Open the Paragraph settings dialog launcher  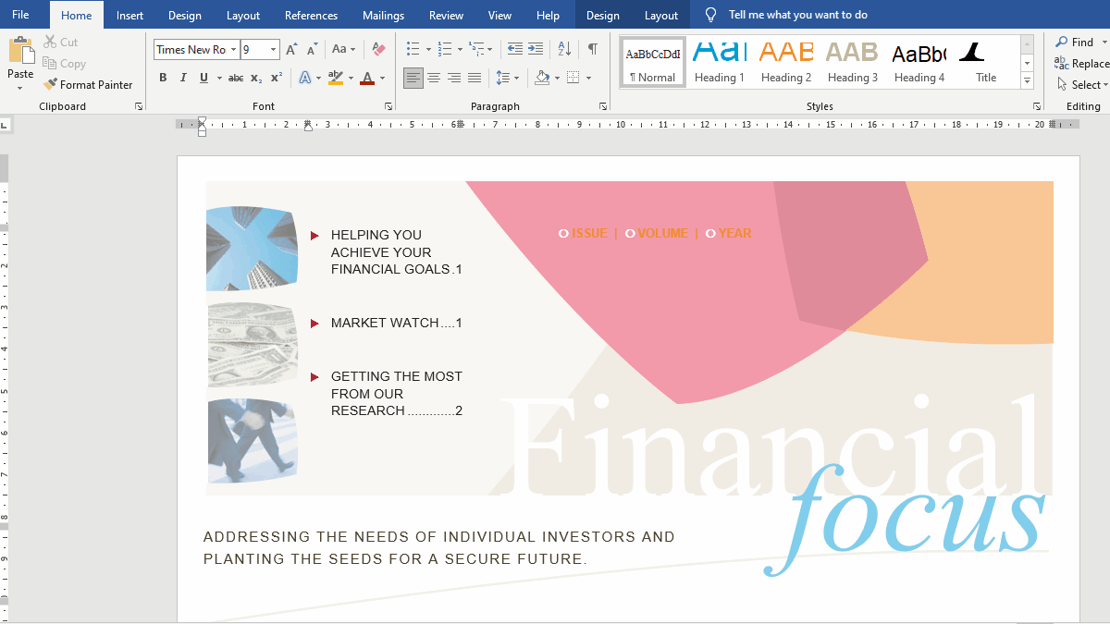[602, 105]
